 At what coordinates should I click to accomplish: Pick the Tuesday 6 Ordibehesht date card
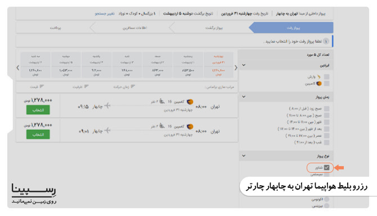point(35,65)
